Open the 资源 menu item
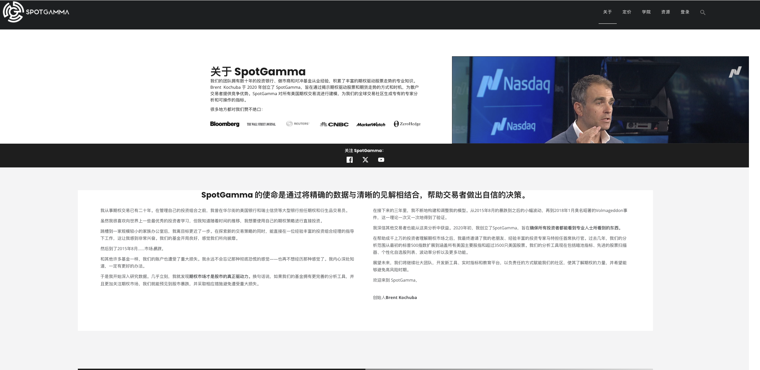Viewport: 760px width, 370px height. coord(666,12)
